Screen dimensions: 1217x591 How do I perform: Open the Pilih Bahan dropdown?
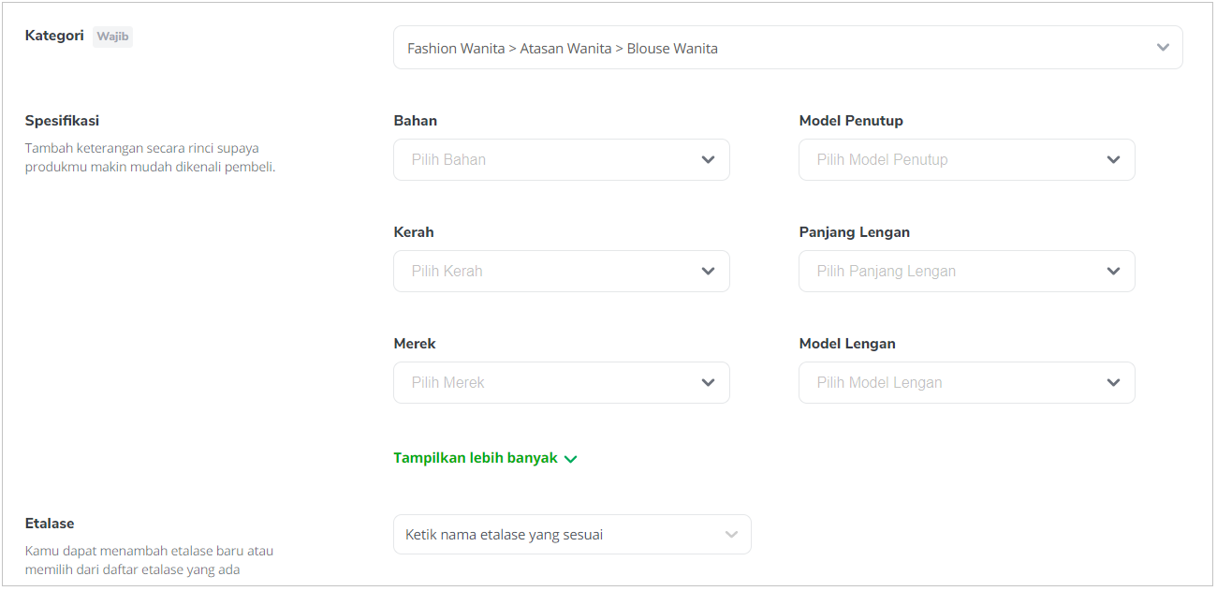click(562, 160)
